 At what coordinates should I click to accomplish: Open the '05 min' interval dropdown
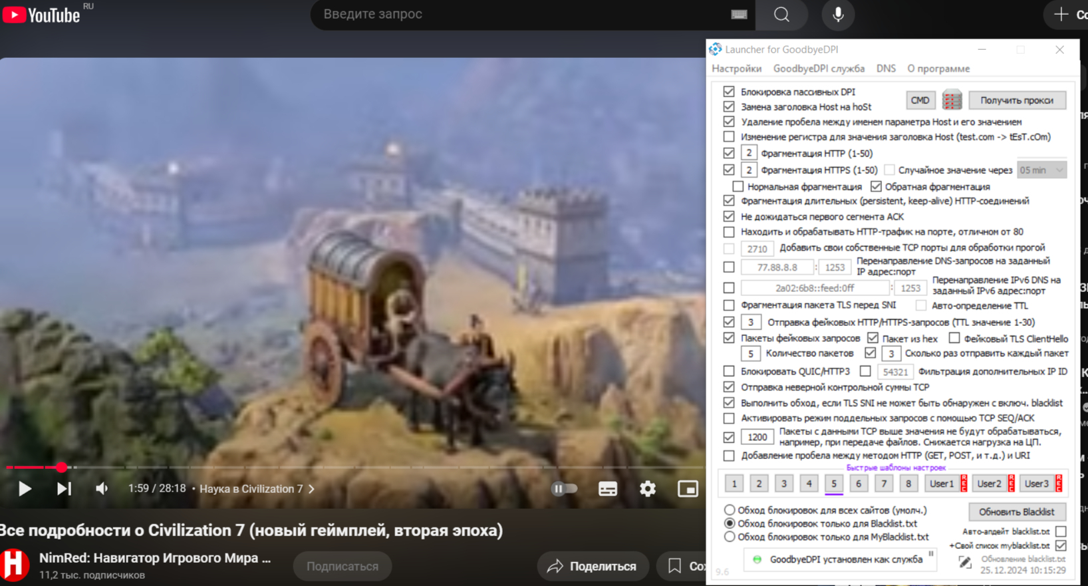tap(1041, 170)
